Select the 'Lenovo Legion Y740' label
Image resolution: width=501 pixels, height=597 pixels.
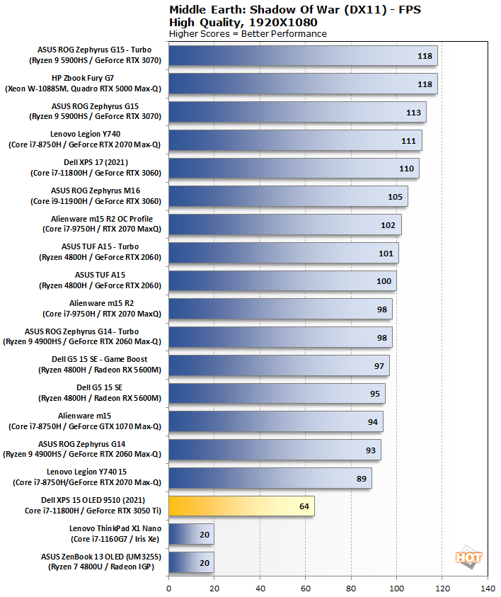(85, 134)
